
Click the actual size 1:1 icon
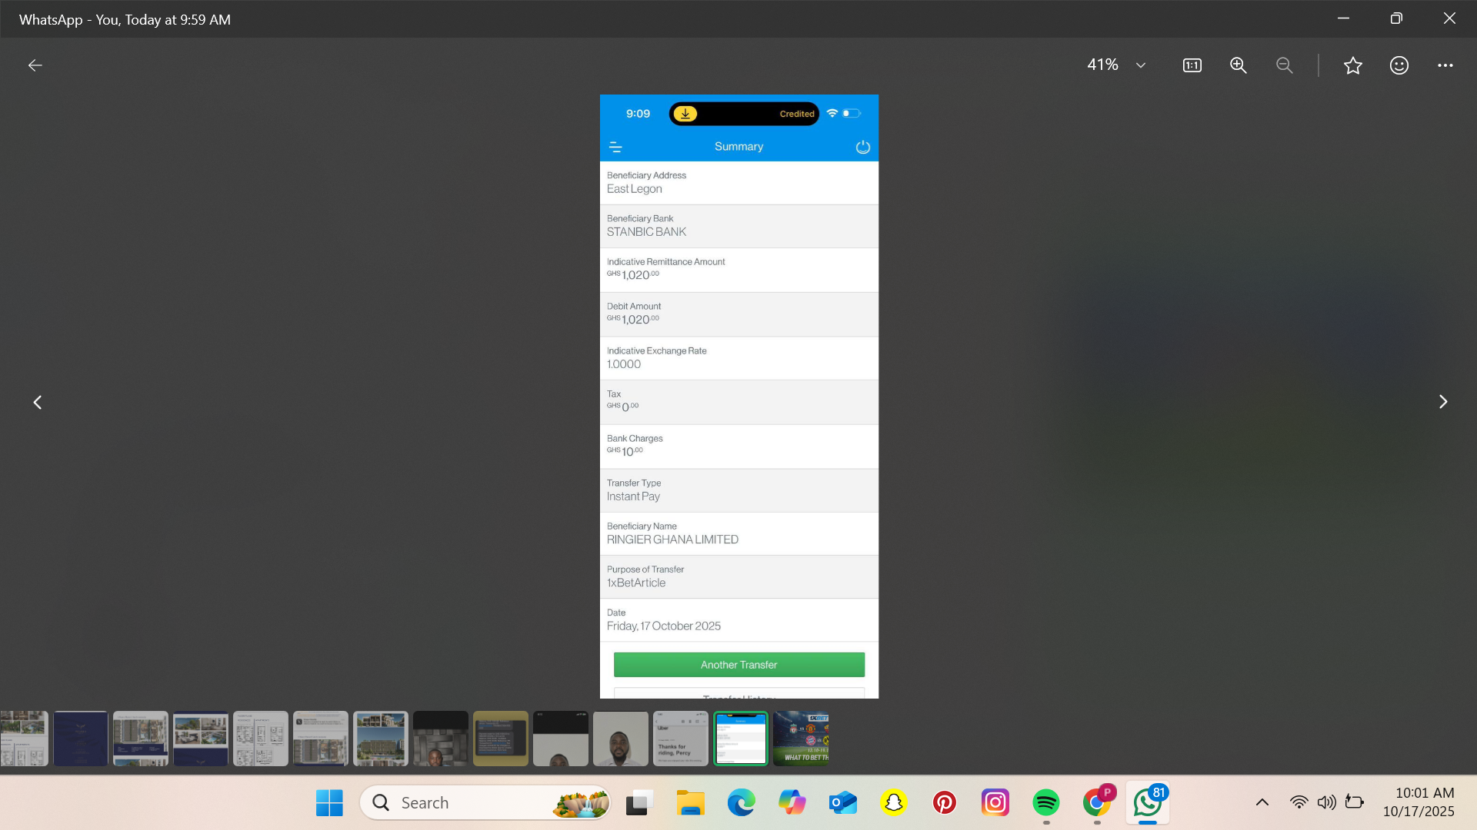click(x=1192, y=65)
